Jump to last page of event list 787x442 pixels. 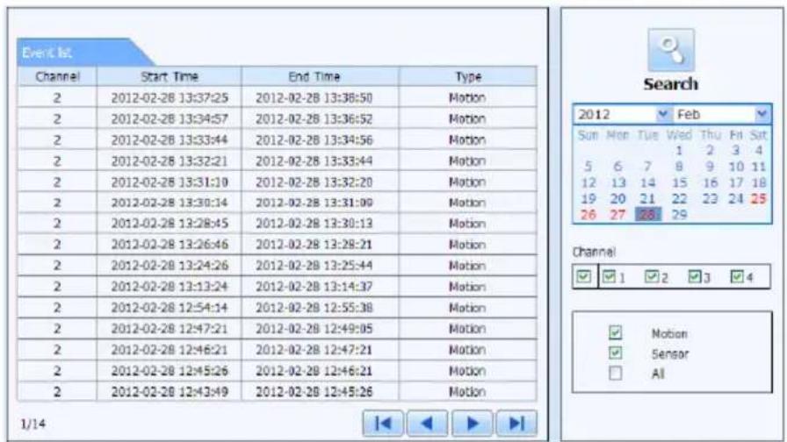click(516, 424)
